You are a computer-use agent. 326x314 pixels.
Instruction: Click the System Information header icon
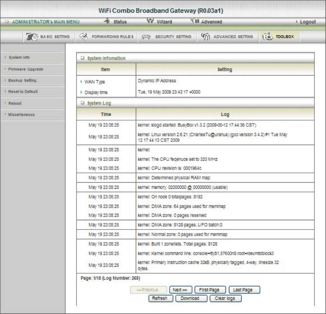(x=82, y=58)
